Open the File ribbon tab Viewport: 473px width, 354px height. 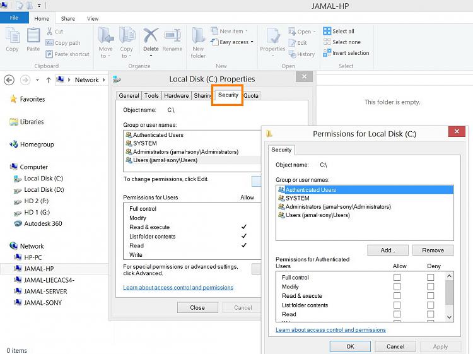[14, 18]
